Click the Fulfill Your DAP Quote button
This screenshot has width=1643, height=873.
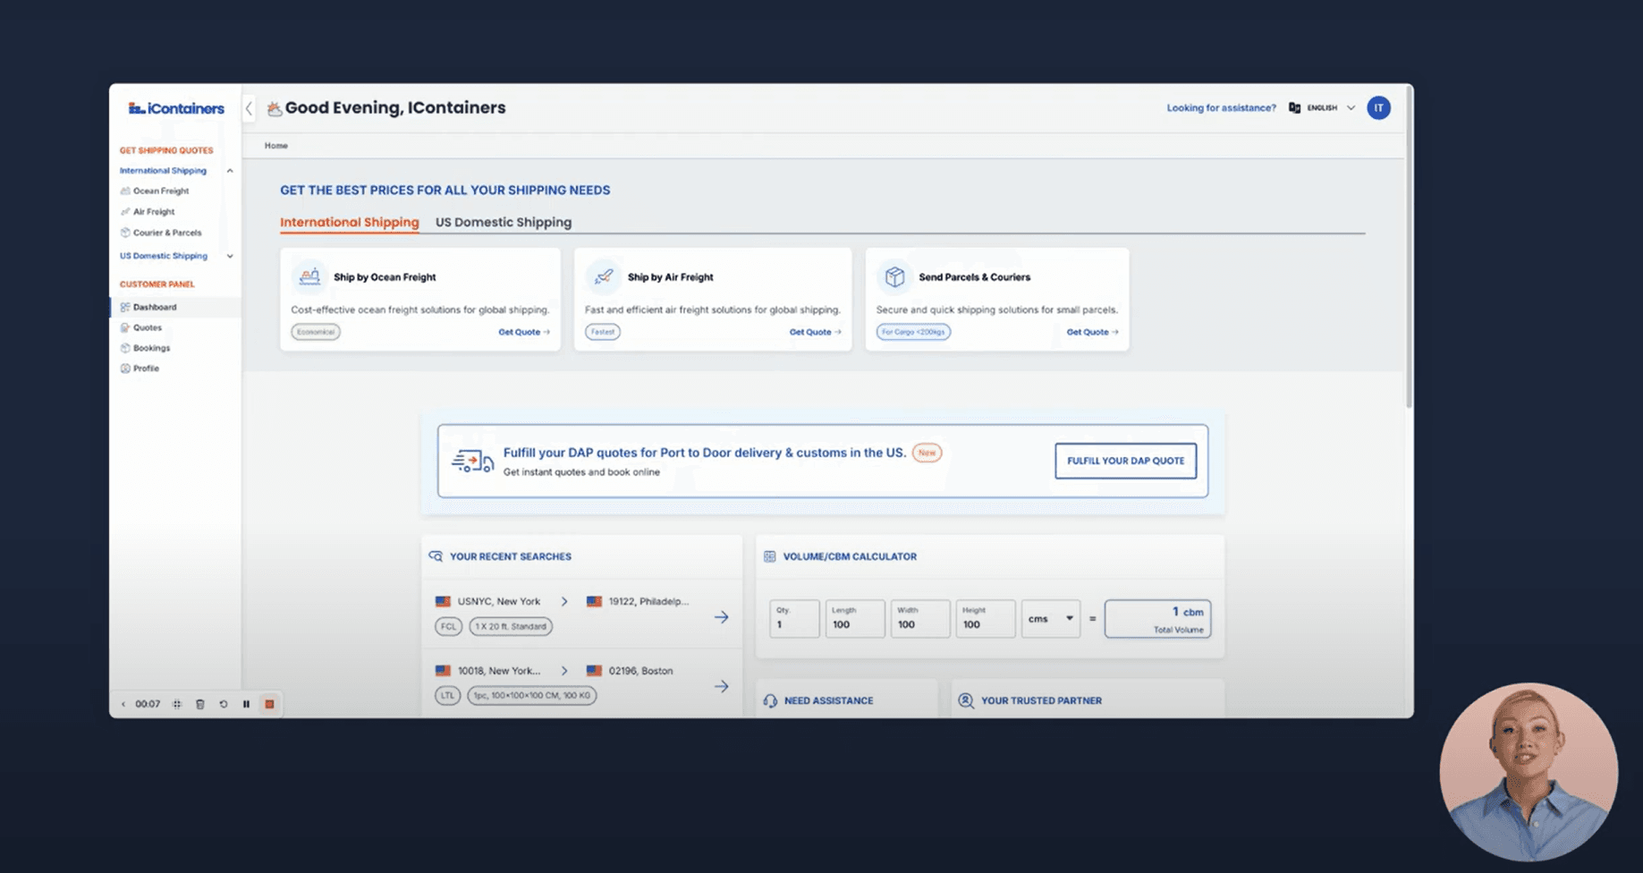point(1125,461)
